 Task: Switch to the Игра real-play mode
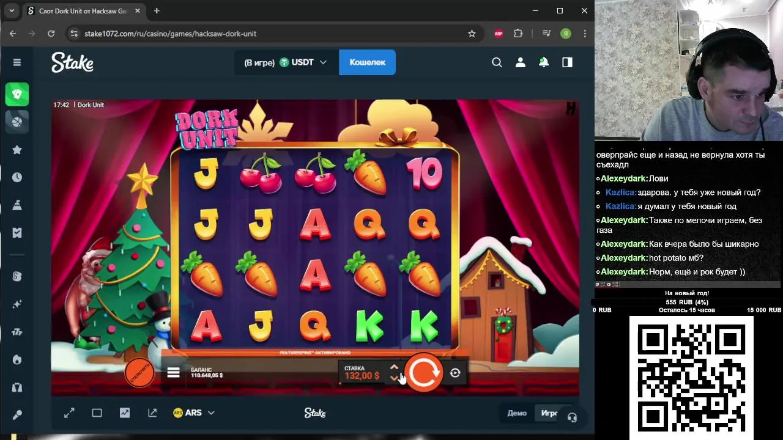[549, 413]
